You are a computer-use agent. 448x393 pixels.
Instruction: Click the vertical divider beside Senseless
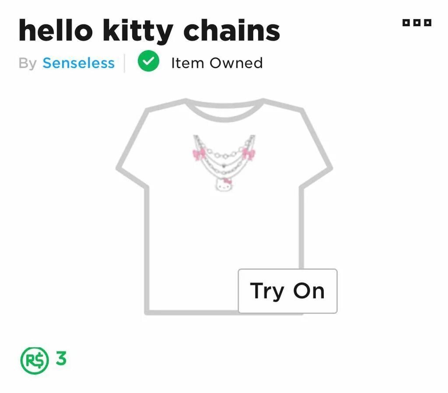point(125,63)
